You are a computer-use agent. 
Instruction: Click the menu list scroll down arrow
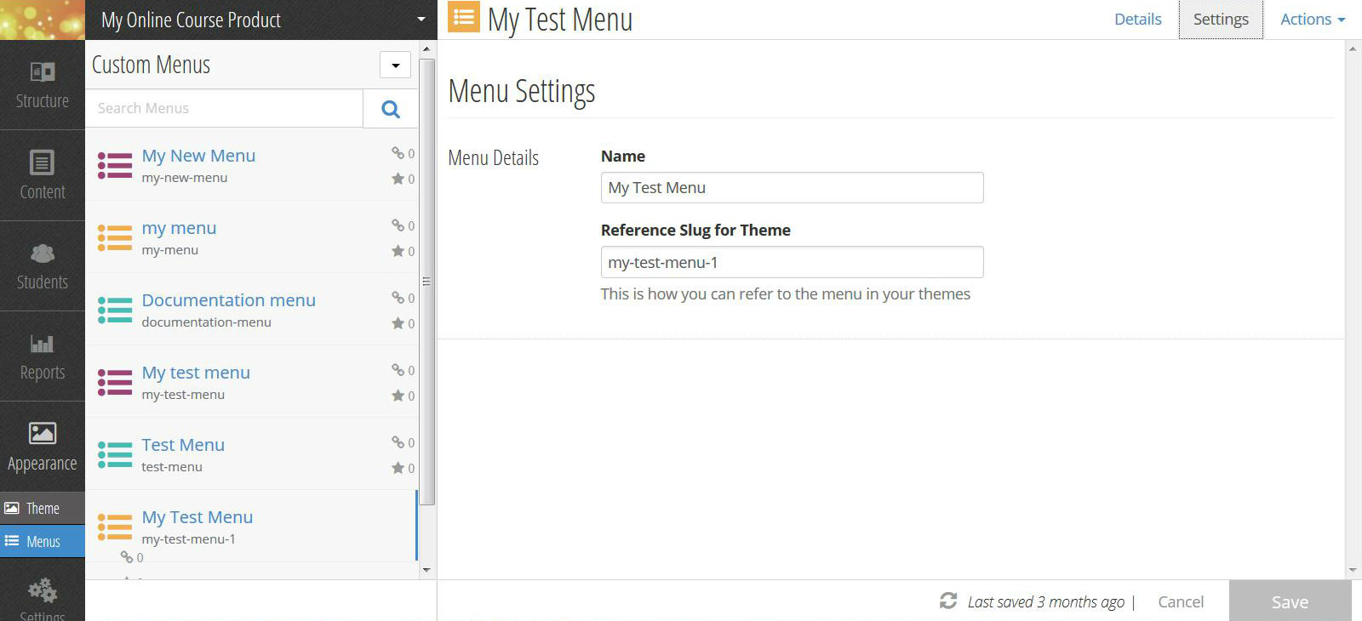click(x=426, y=570)
